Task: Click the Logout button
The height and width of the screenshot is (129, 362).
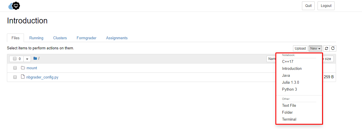Action: pyautogui.click(x=326, y=6)
